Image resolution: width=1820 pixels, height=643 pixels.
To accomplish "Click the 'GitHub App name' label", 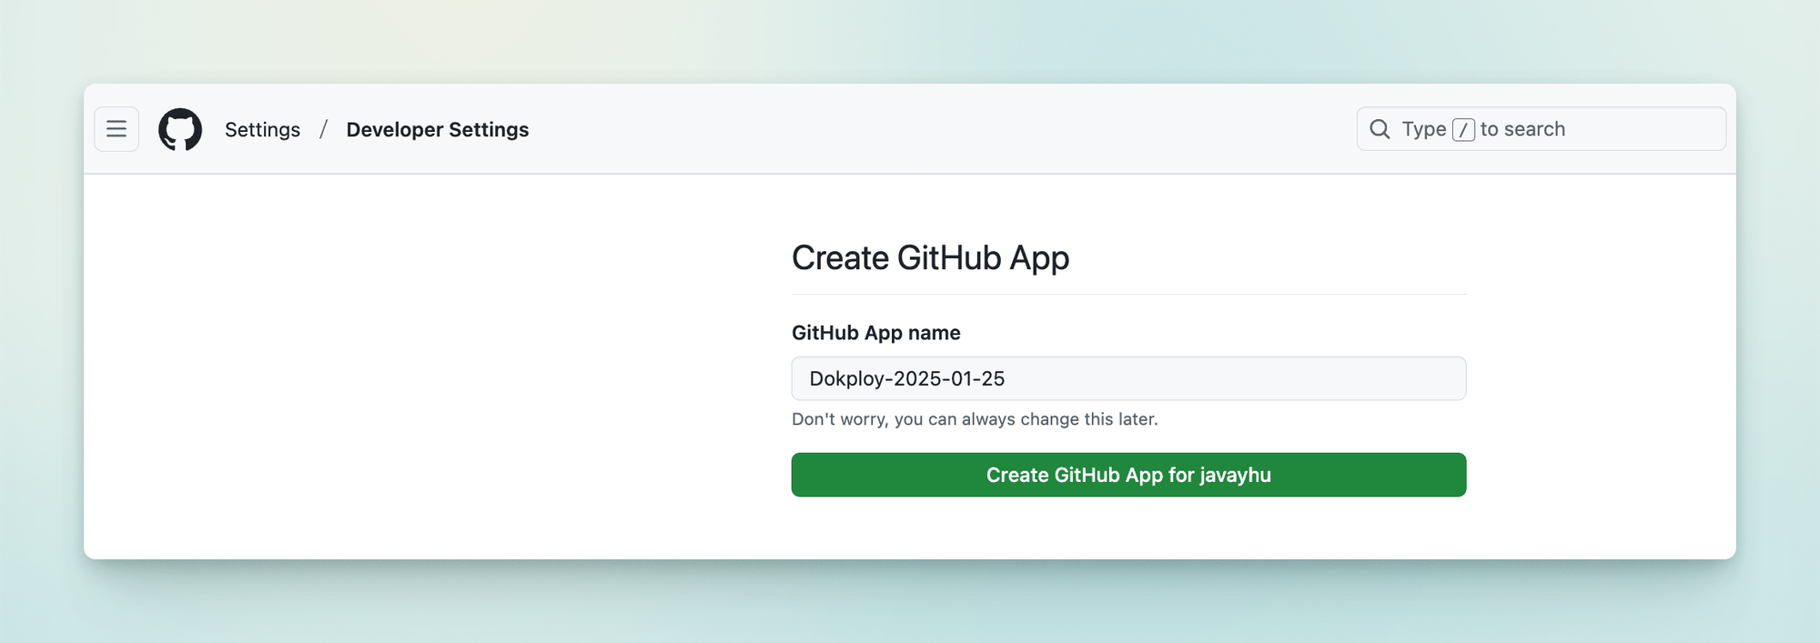I will pyautogui.click(x=875, y=333).
